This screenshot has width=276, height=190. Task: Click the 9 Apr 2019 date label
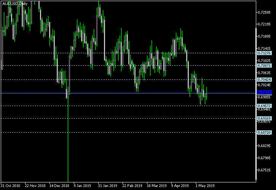click(x=180, y=185)
